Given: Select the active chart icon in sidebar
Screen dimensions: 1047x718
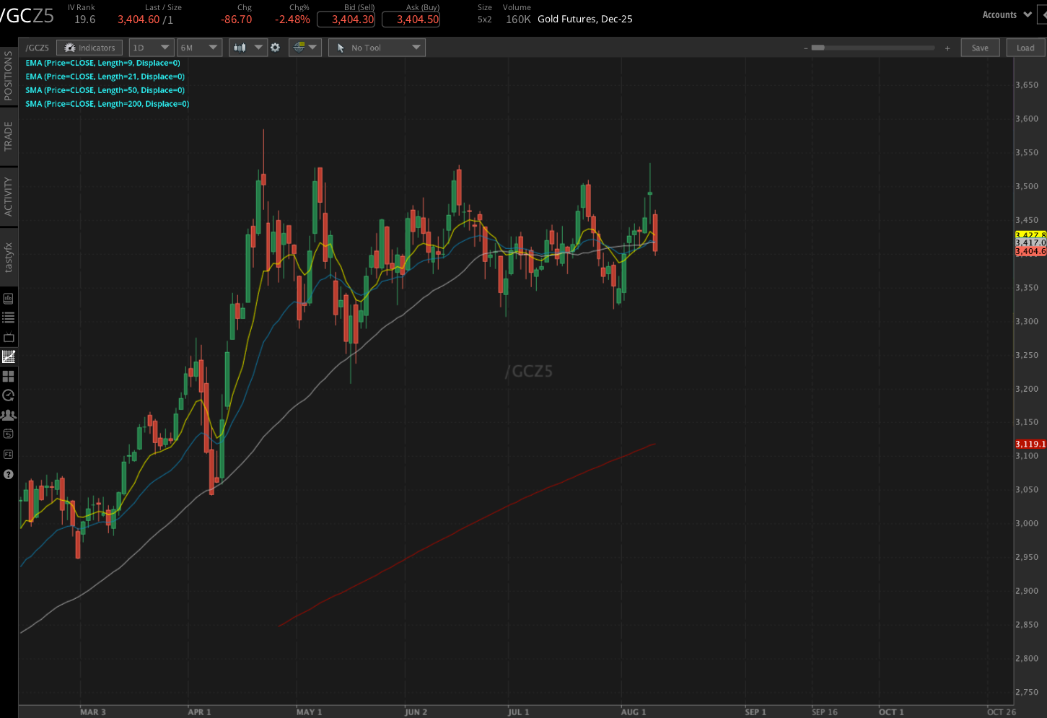Looking at the screenshot, I should pyautogui.click(x=9, y=356).
